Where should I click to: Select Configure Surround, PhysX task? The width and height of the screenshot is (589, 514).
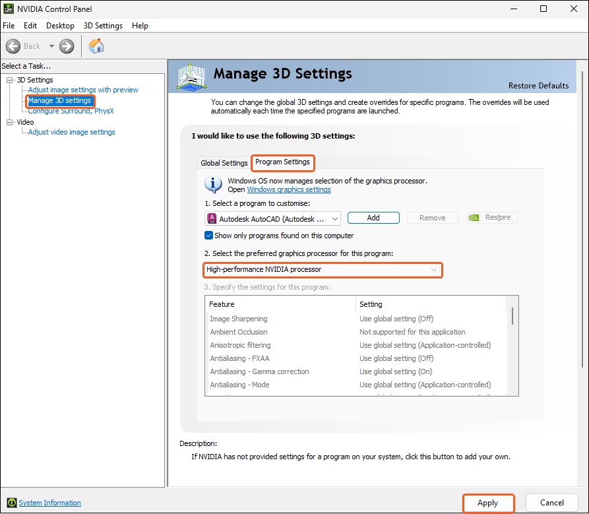coord(71,111)
